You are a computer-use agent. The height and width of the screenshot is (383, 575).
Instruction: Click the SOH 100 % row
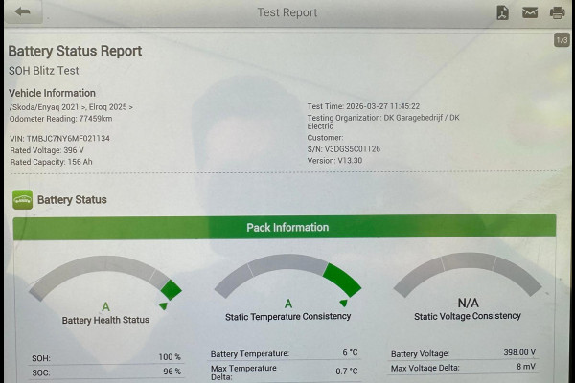[x=105, y=357]
